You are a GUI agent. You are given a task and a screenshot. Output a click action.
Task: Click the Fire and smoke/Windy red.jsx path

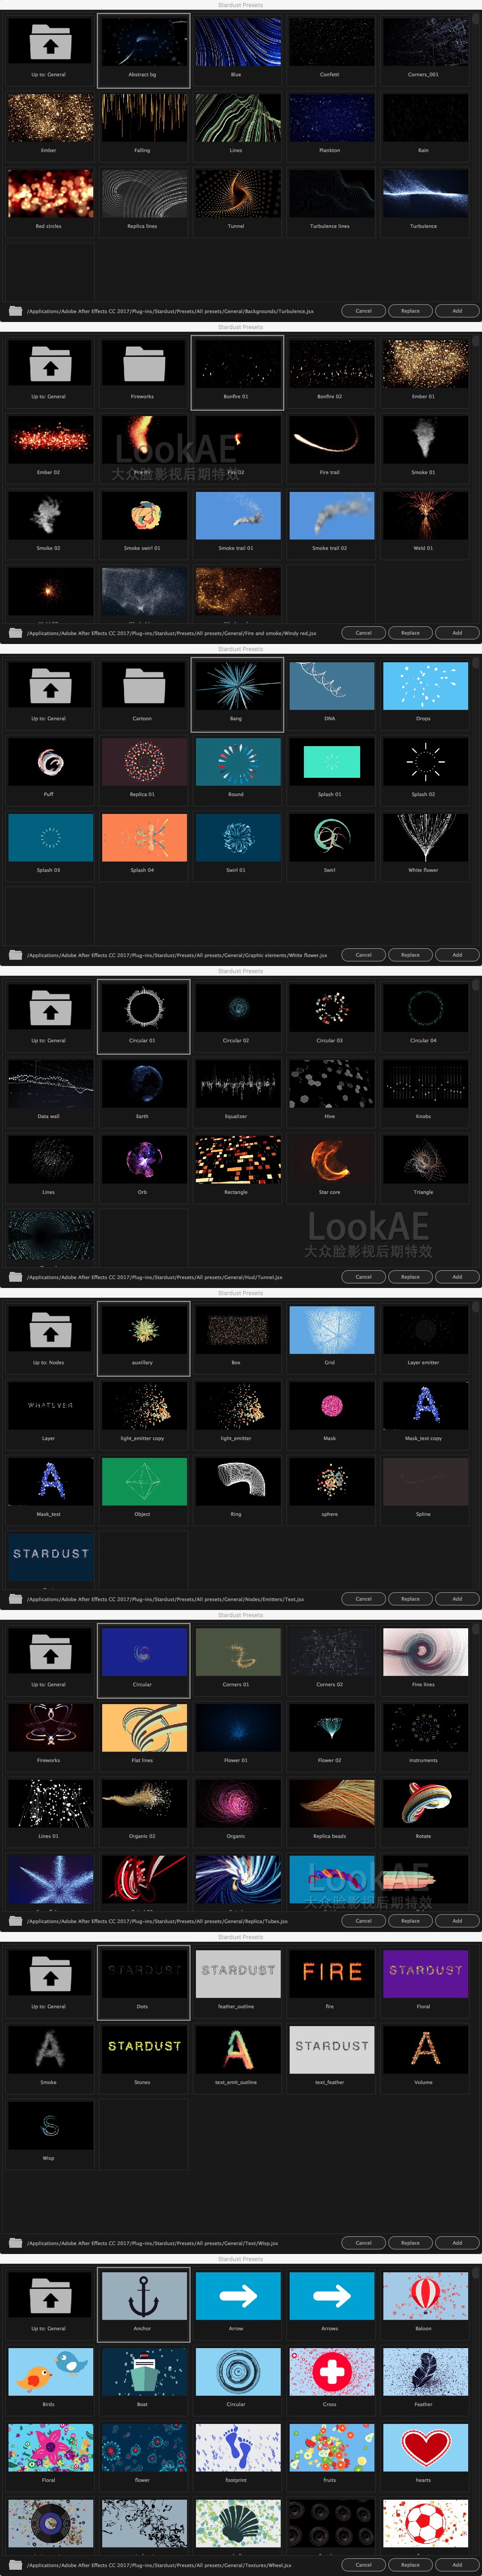(x=171, y=633)
